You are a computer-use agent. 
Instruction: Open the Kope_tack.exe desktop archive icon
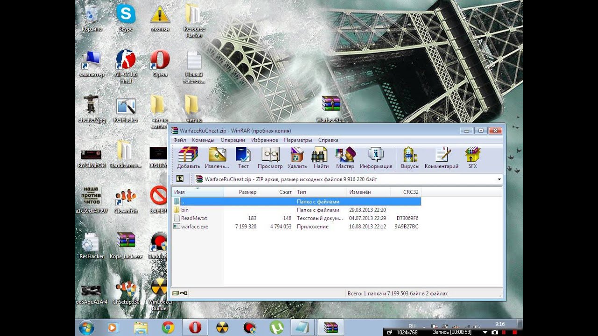click(x=126, y=245)
